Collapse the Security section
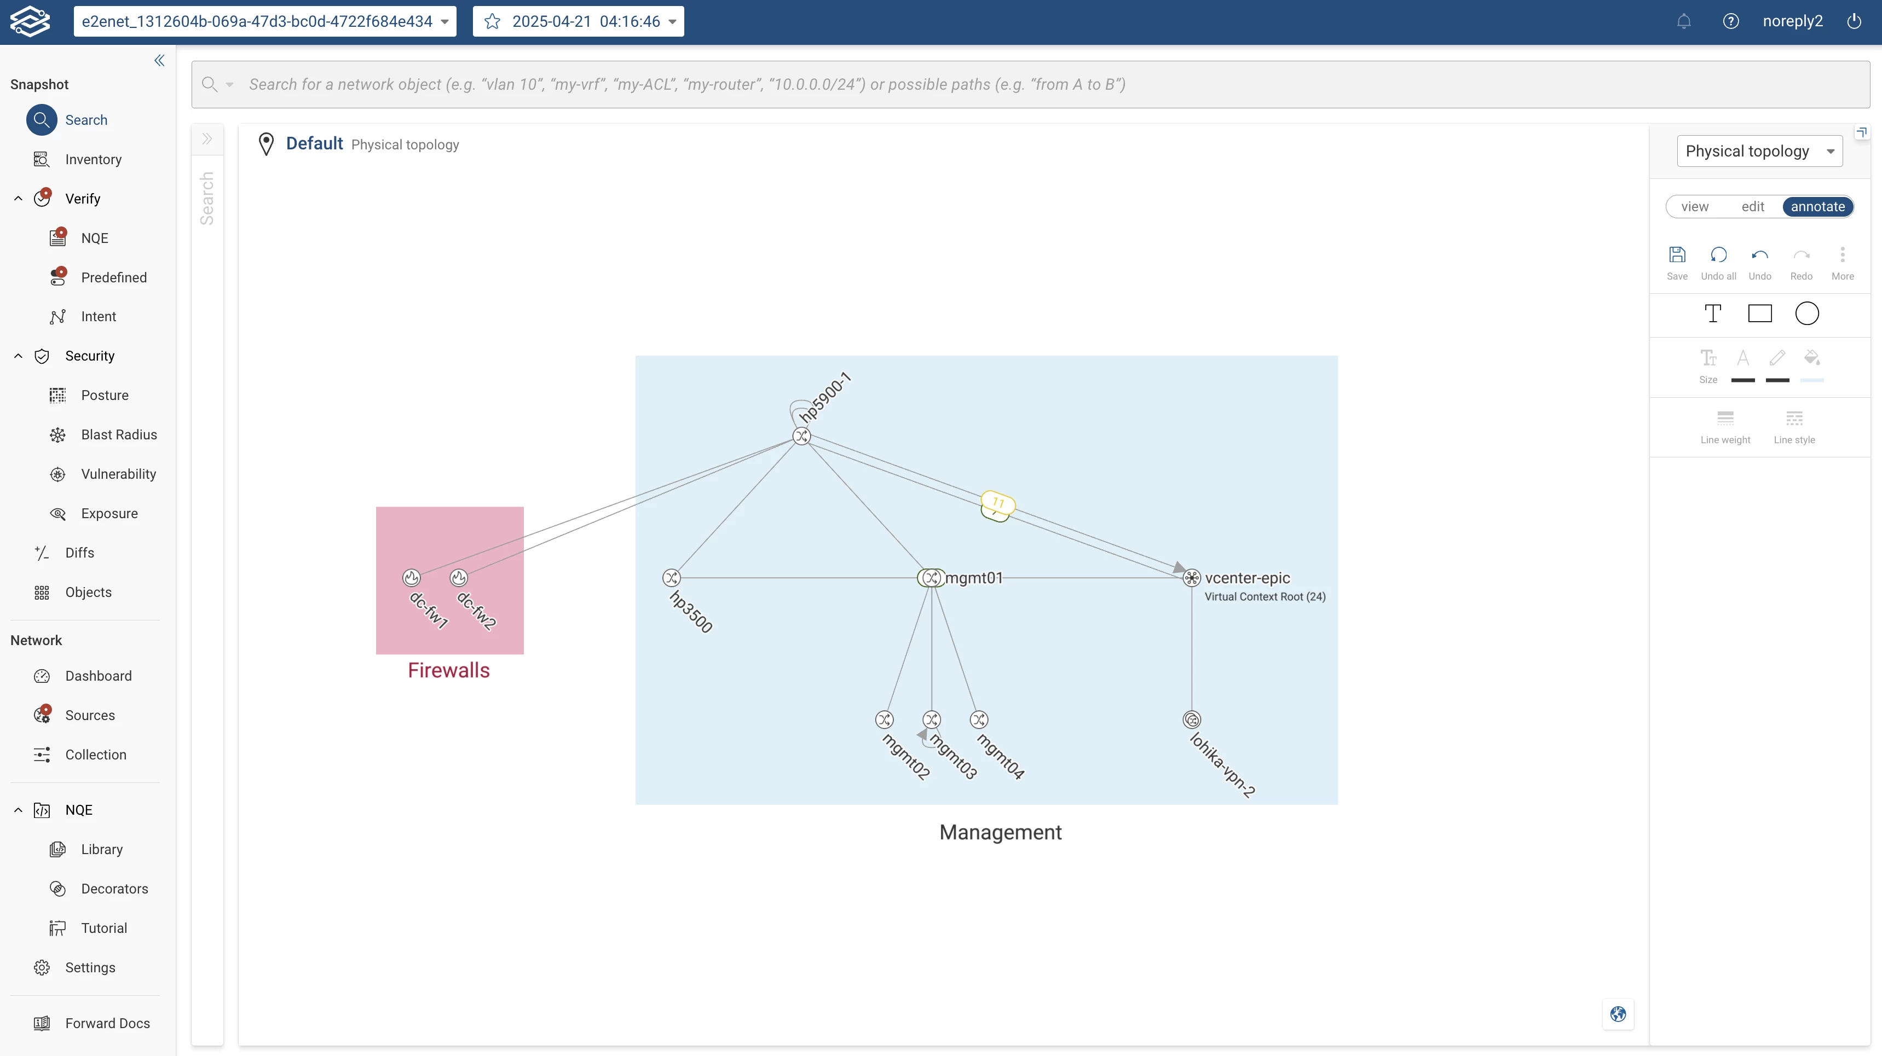Screen dimensions: 1882x1056 (18, 356)
